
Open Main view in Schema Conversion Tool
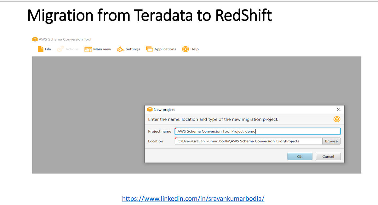pos(98,49)
